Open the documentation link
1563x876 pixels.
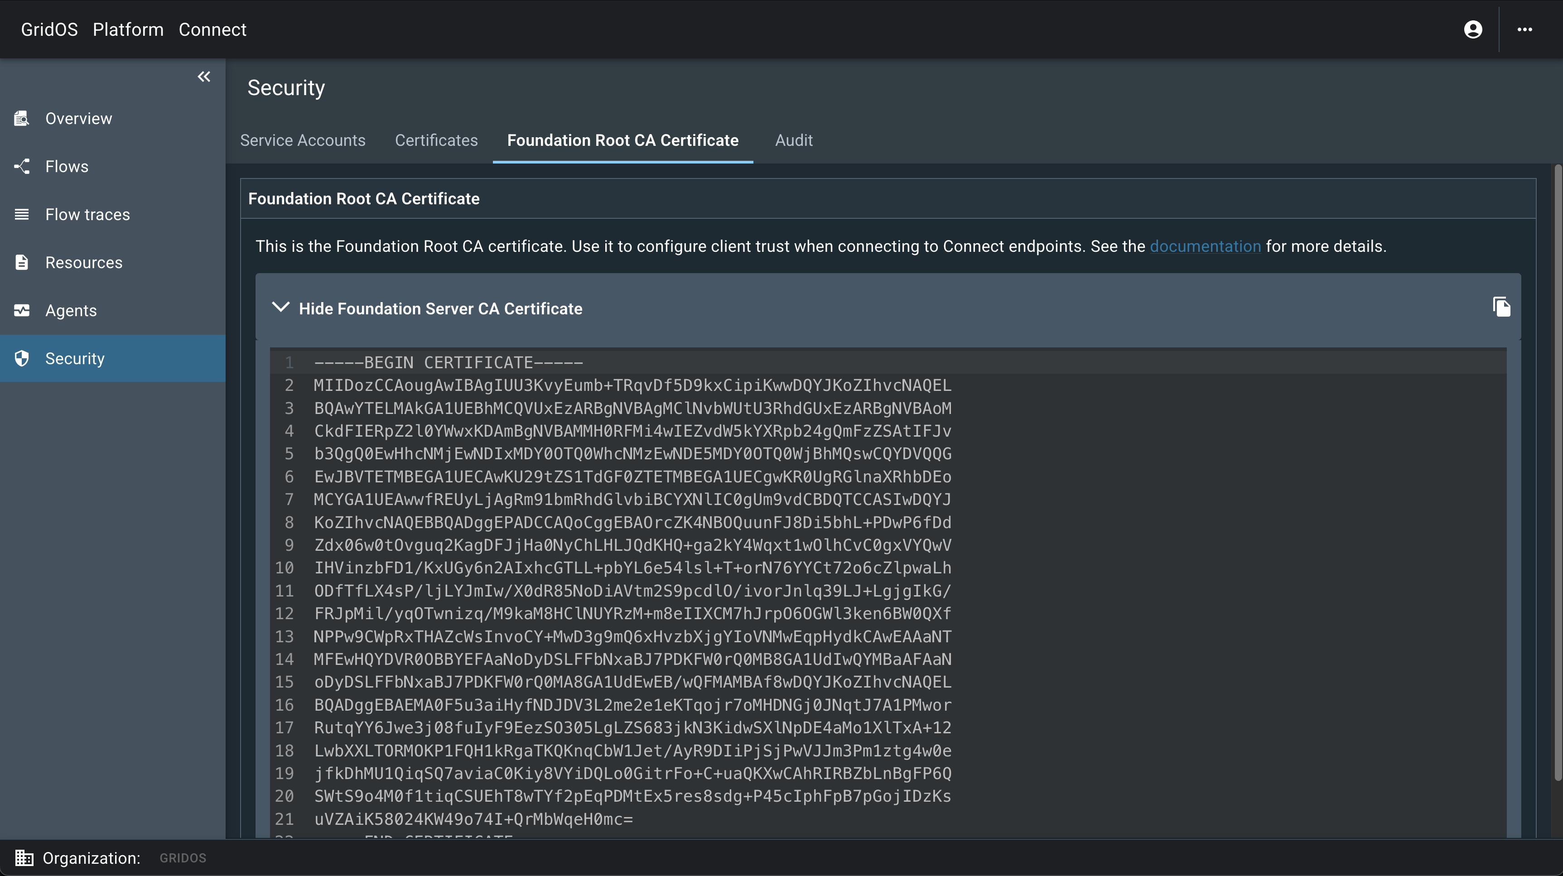point(1205,246)
